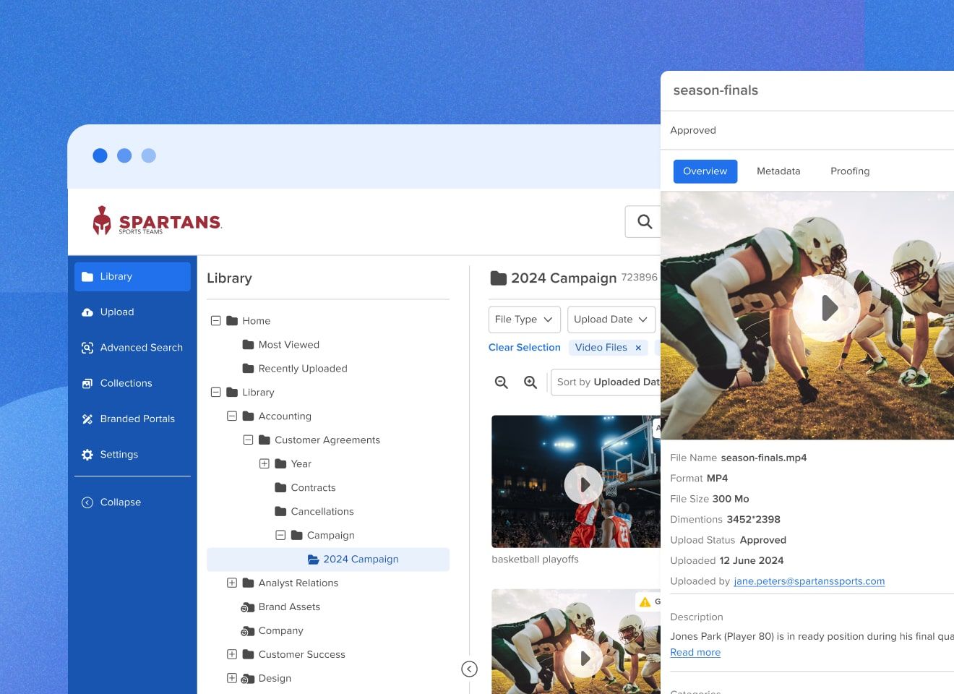954x694 pixels.
Task: Select the Accounting folder
Action: (277, 416)
